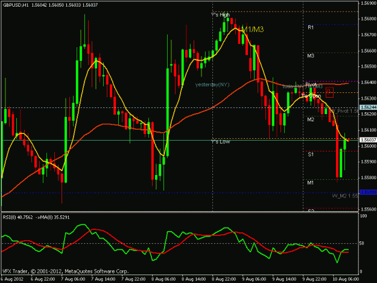This screenshot has width=377, height=283.
Task: Click the 1.56400 price axis label
Action: pyautogui.click(x=369, y=83)
